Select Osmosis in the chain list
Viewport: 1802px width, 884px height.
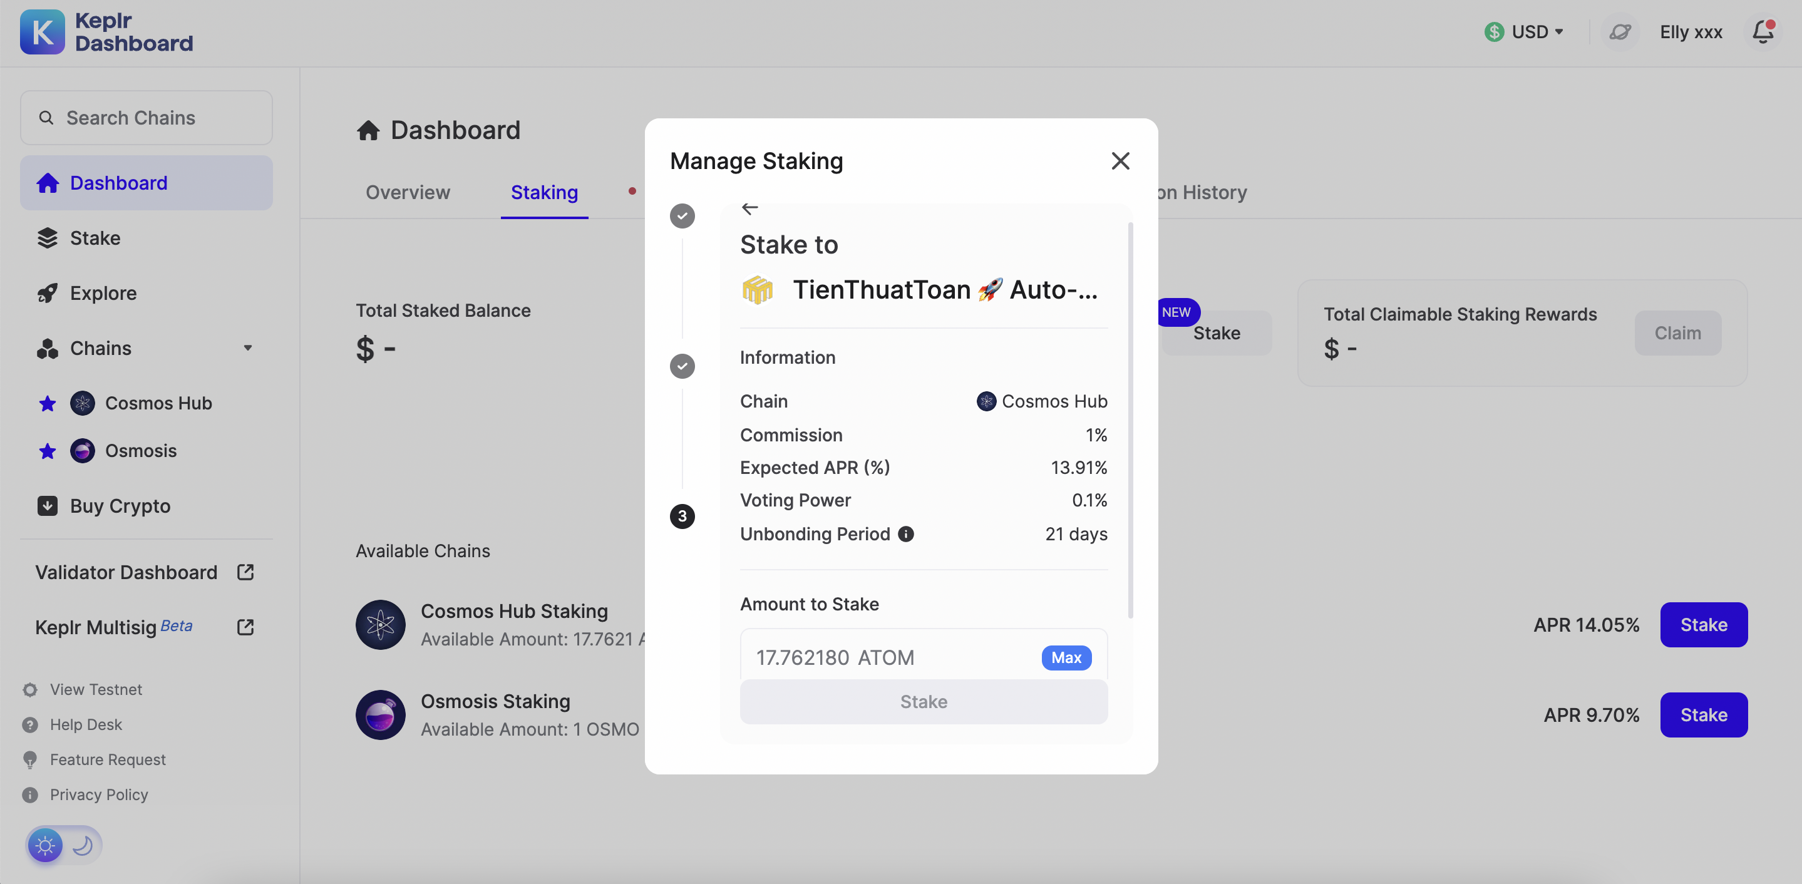tap(142, 451)
